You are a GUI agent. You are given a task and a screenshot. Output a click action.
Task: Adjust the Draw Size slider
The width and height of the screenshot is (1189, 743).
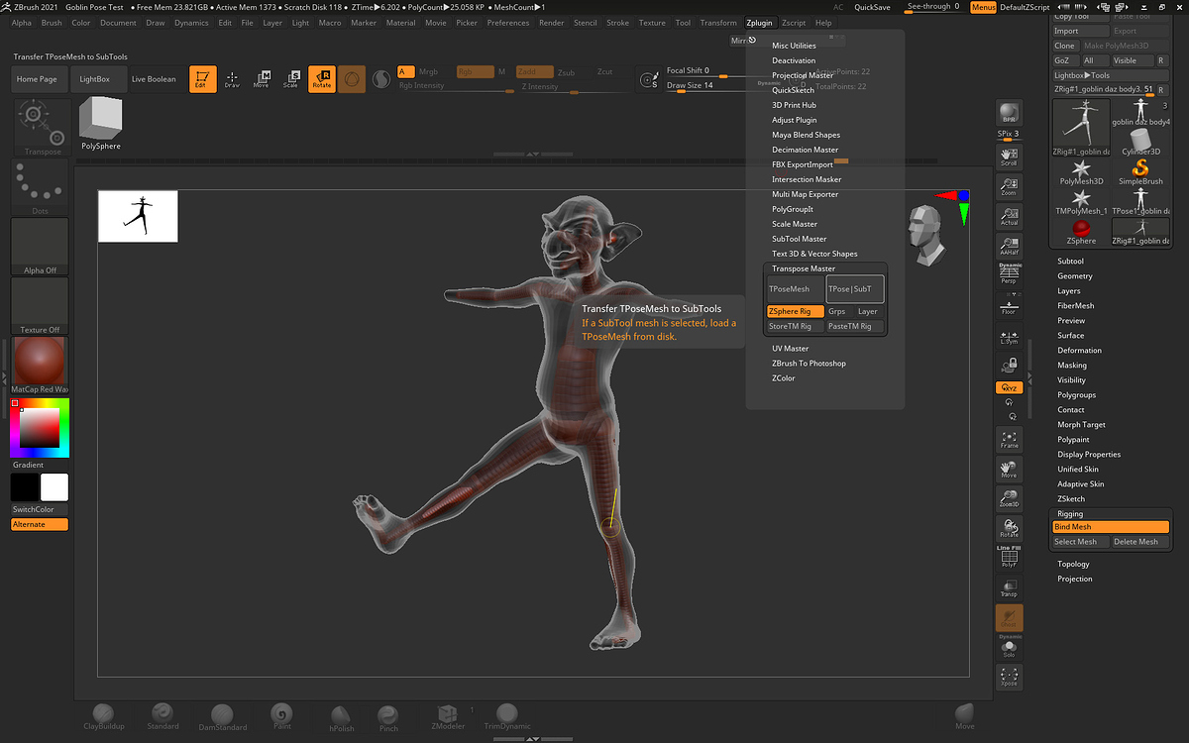703,86
